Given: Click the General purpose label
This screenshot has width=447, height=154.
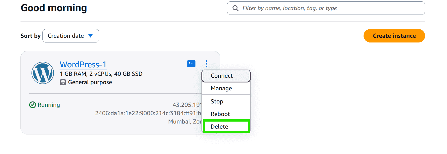Looking at the screenshot, I should (90, 82).
